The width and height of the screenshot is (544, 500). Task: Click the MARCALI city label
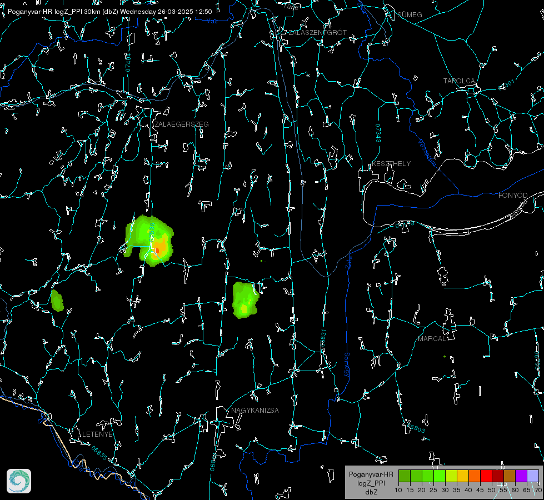click(432, 339)
